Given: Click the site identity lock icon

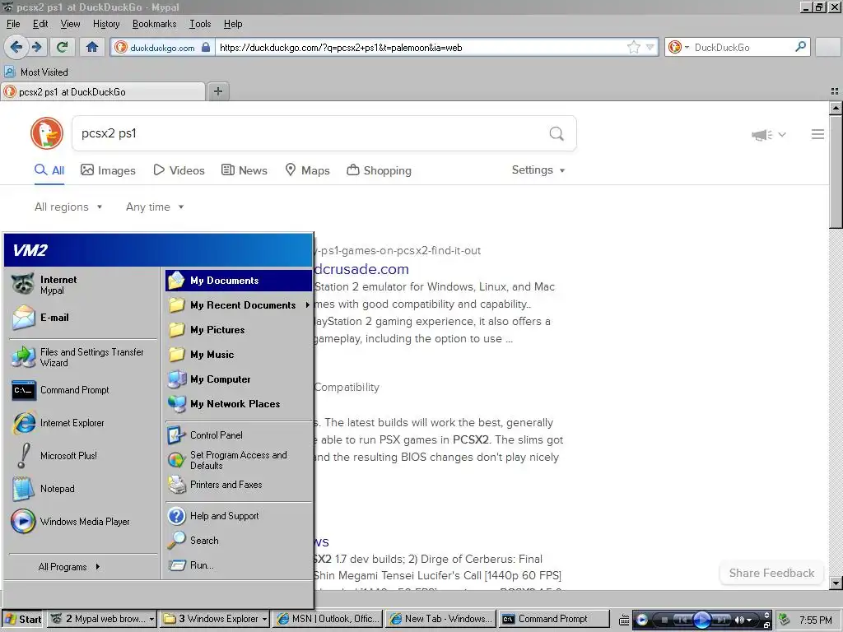Looking at the screenshot, I should click(205, 47).
